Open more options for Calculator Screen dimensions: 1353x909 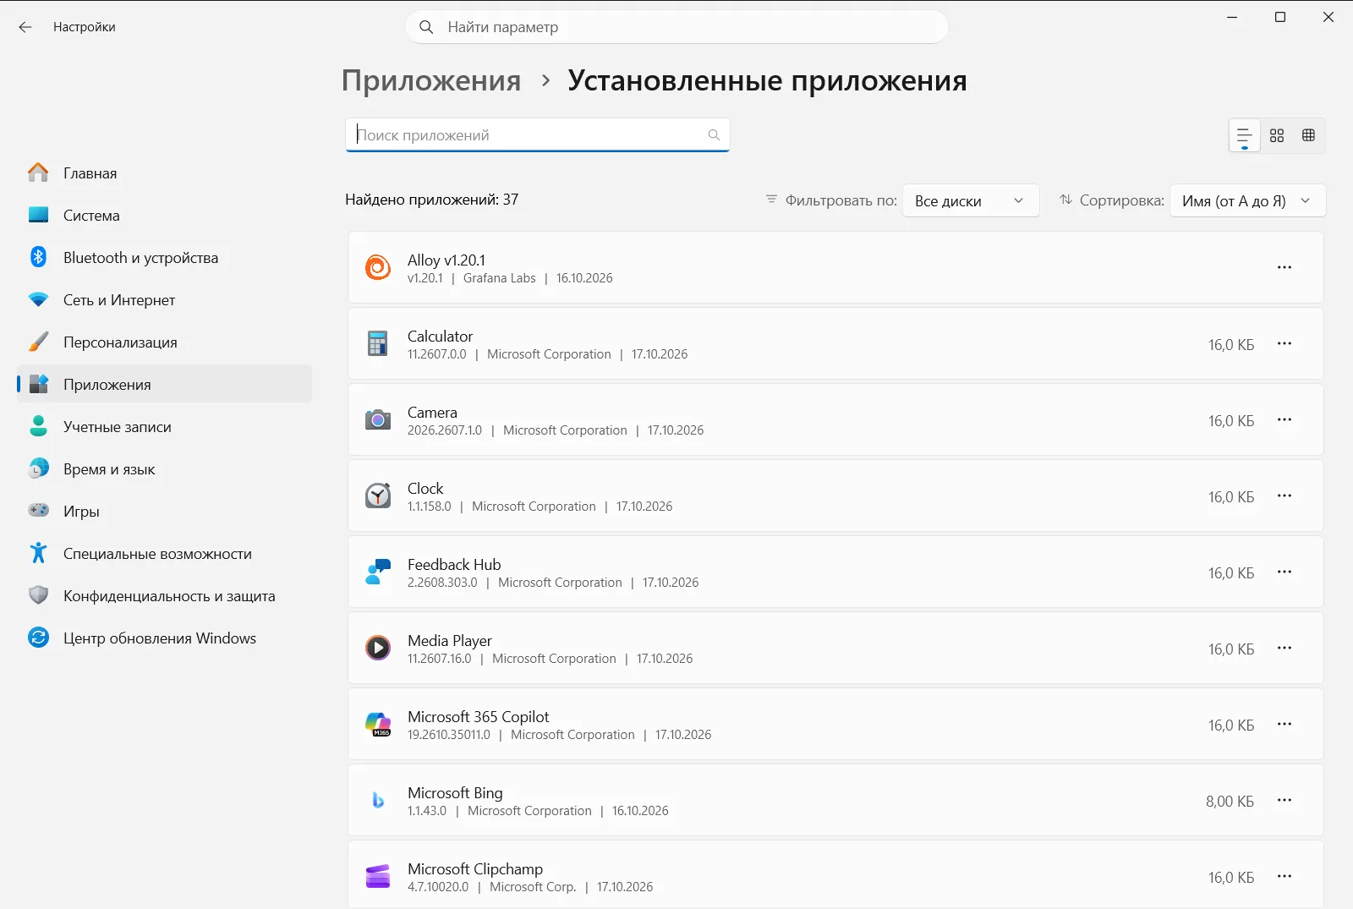pos(1285,343)
